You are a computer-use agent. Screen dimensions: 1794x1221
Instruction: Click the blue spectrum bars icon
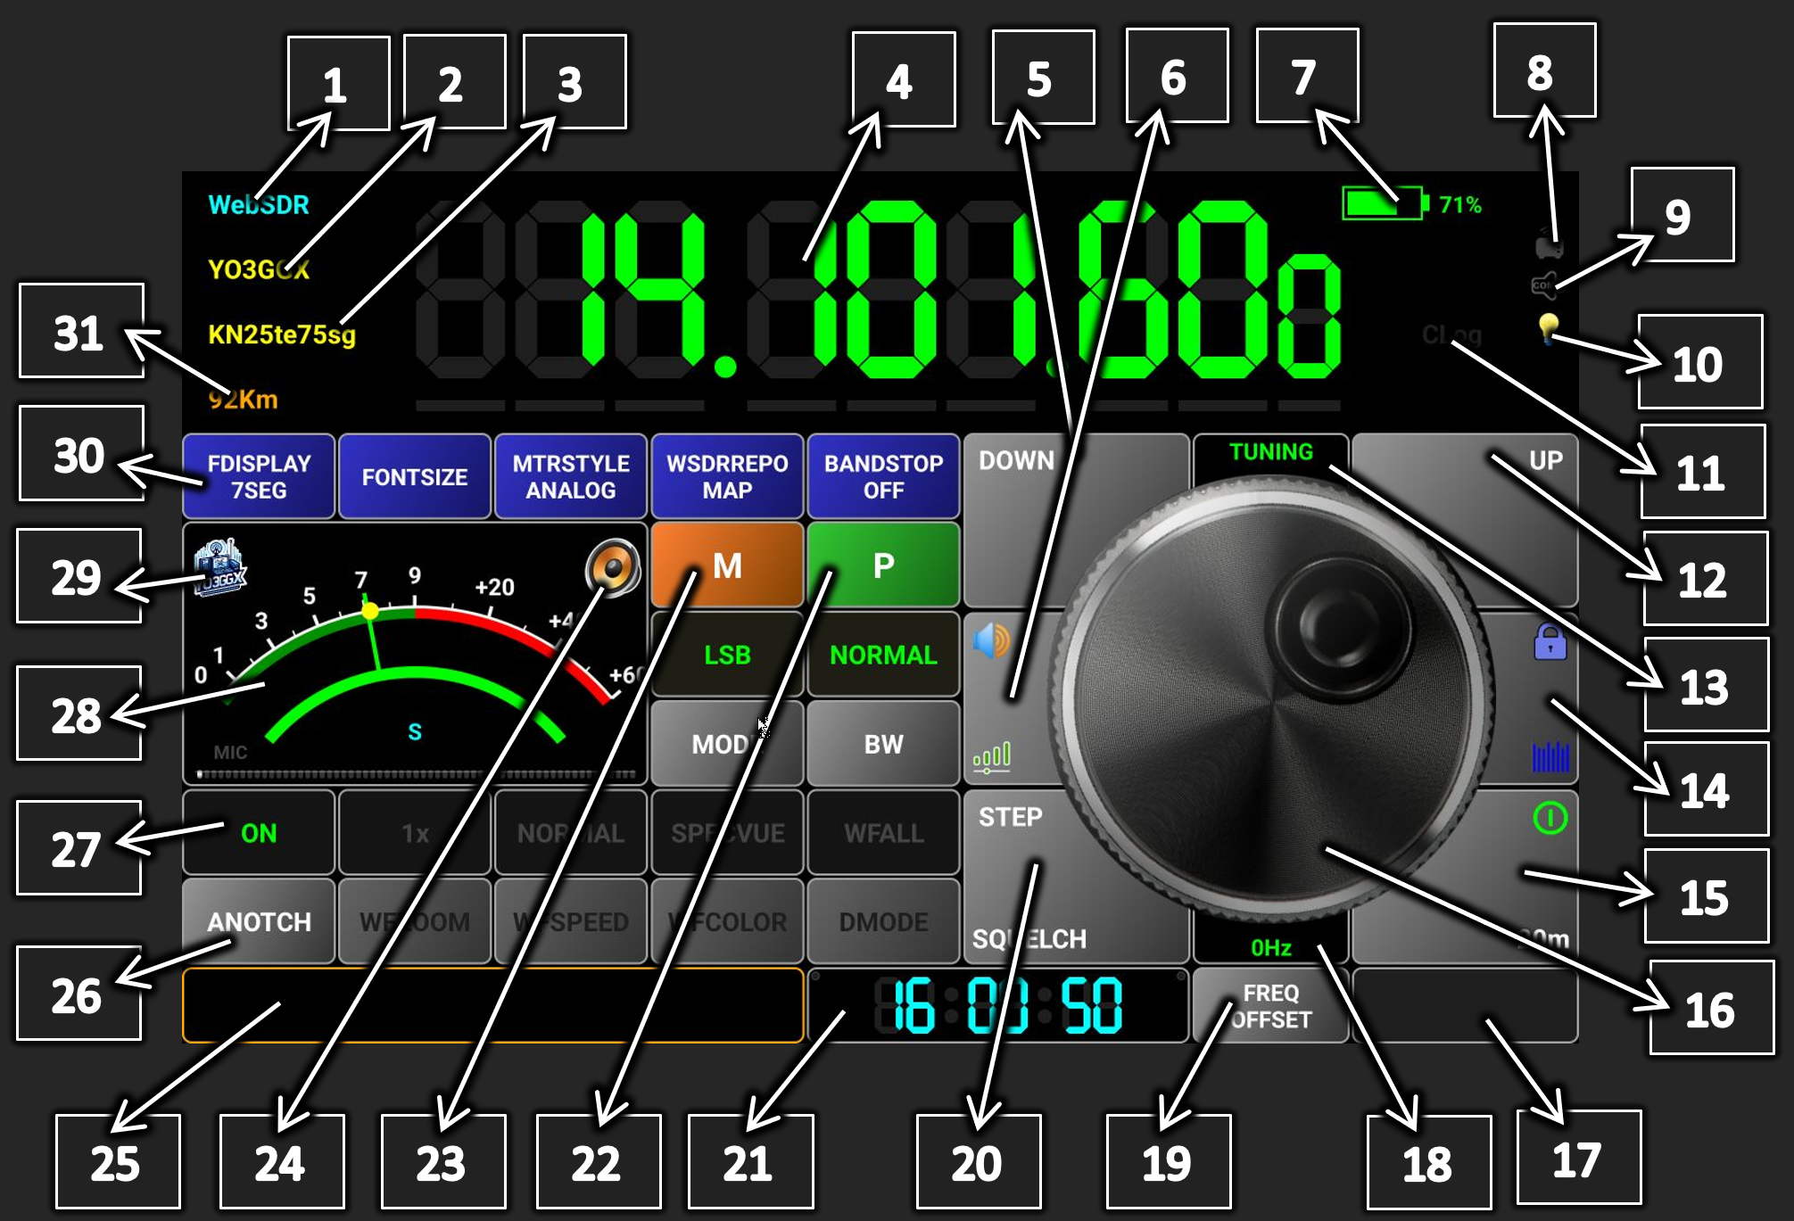[1550, 756]
